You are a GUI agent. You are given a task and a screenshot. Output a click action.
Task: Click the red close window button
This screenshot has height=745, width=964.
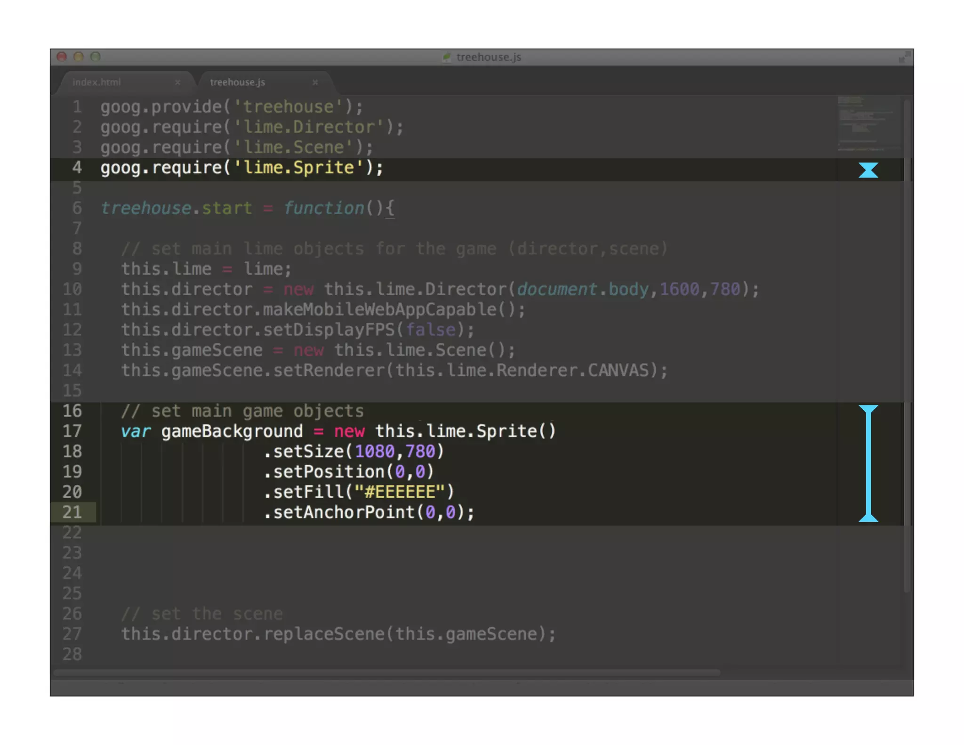62,57
